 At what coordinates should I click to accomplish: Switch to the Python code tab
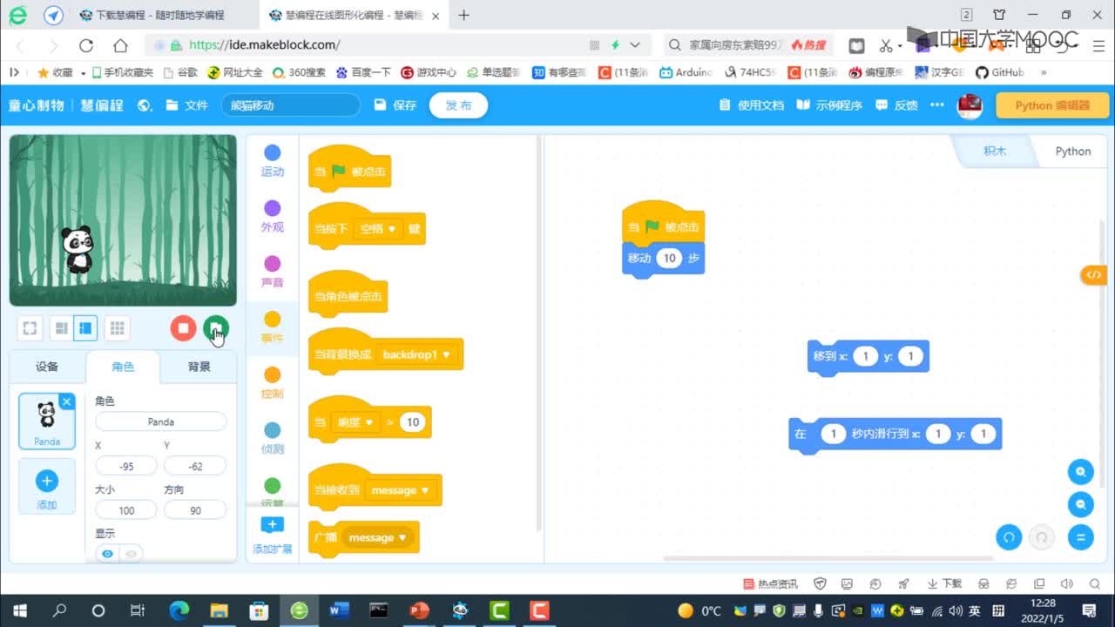tap(1072, 151)
